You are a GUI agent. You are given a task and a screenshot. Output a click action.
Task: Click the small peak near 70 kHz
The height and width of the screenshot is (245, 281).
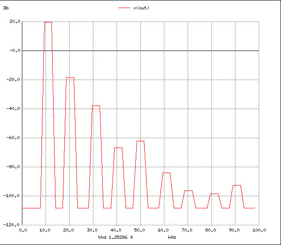click(189, 191)
